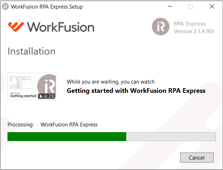Viewport: 223px width, 170px height.
Task: Click 'Processing:' label
Action: tap(21, 125)
